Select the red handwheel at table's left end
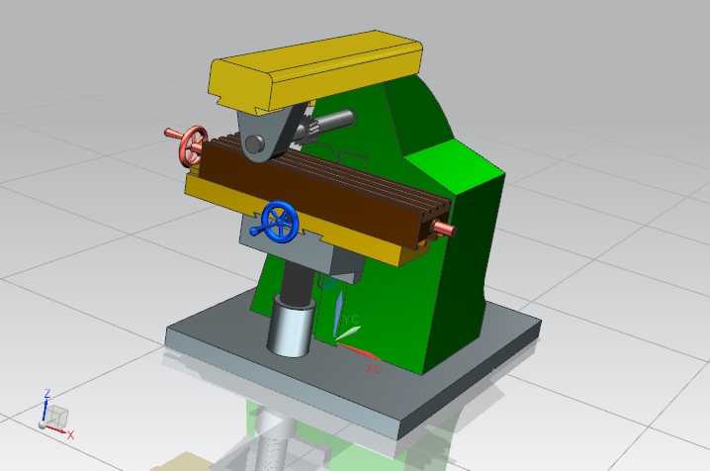The image size is (710, 471). click(x=194, y=146)
